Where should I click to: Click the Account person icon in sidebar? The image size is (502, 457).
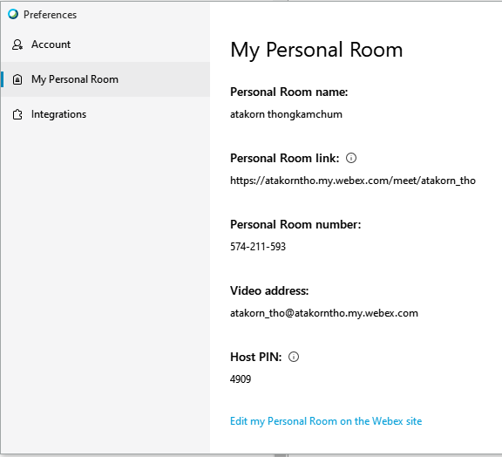click(x=17, y=44)
